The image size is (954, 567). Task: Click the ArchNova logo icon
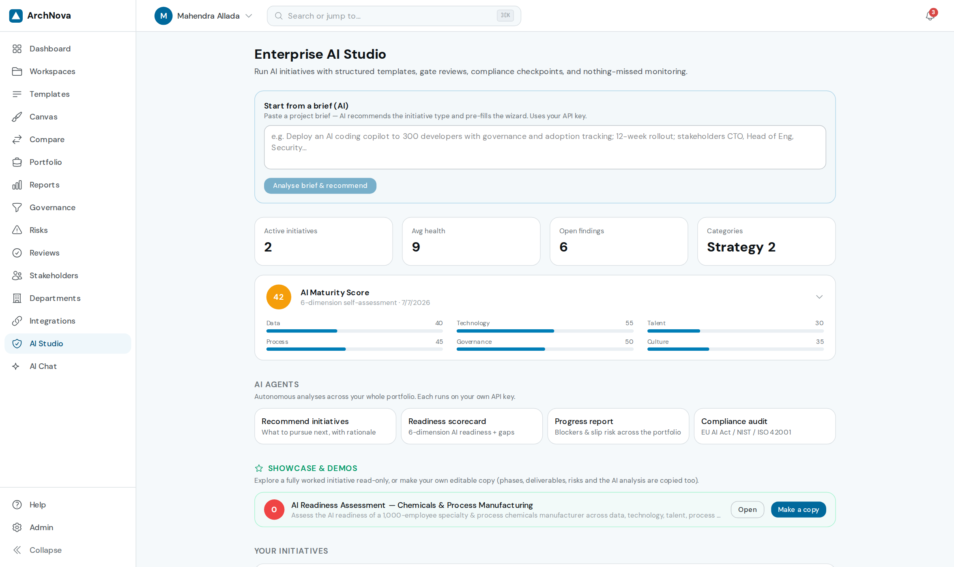[16, 16]
